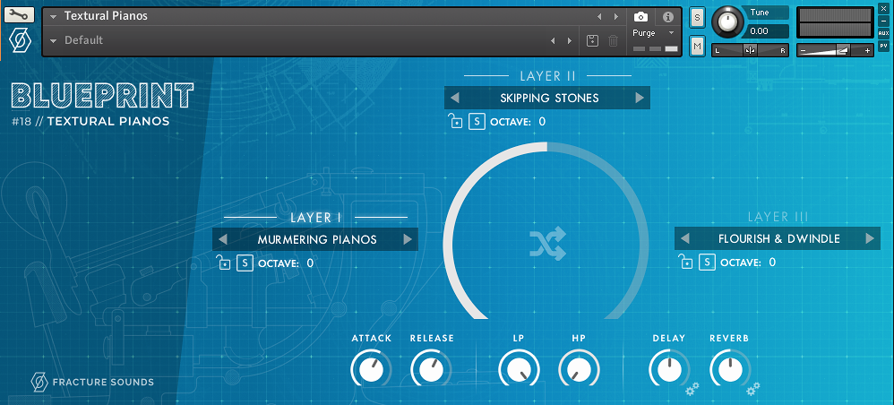The width and height of the screenshot is (894, 405).
Task: Go to next instrument arrow beside Textural Pianos
Action: pos(615,16)
